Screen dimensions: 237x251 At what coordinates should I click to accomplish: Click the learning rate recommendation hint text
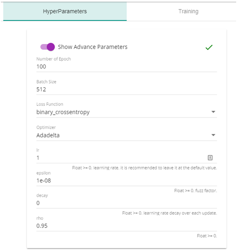pyautogui.click(x=144, y=168)
